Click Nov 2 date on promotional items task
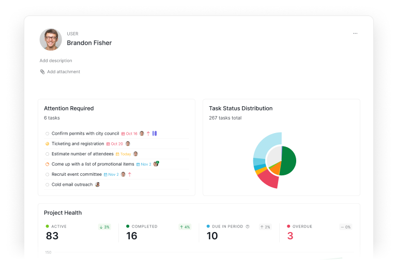 pyautogui.click(x=144, y=164)
